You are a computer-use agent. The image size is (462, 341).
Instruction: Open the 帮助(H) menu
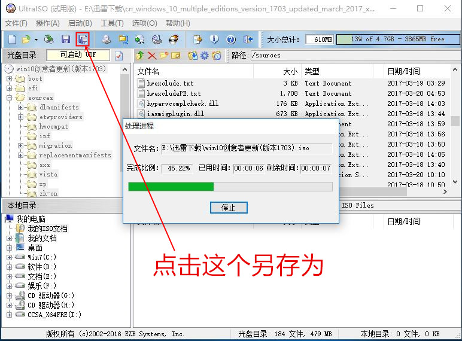pyautogui.click(x=178, y=23)
